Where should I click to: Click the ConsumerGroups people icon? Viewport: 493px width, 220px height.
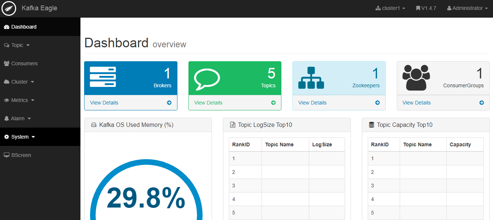coord(416,78)
